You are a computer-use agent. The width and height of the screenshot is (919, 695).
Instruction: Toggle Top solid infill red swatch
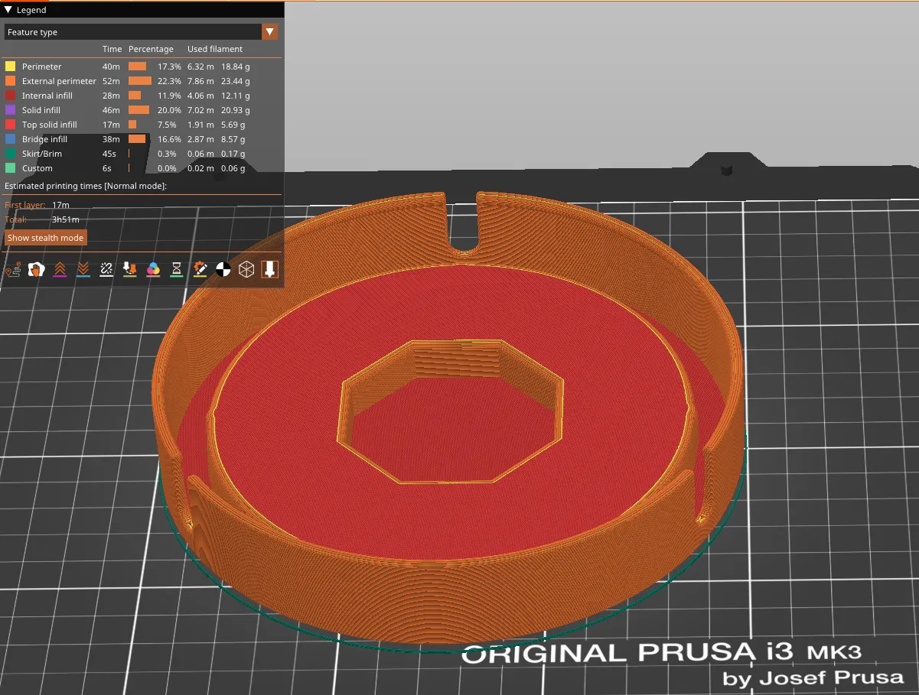click(x=10, y=125)
